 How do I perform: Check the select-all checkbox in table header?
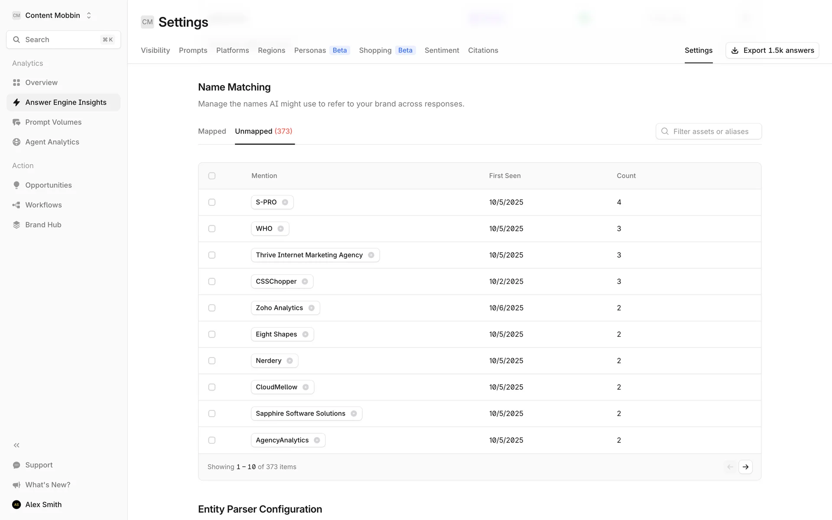pos(212,176)
